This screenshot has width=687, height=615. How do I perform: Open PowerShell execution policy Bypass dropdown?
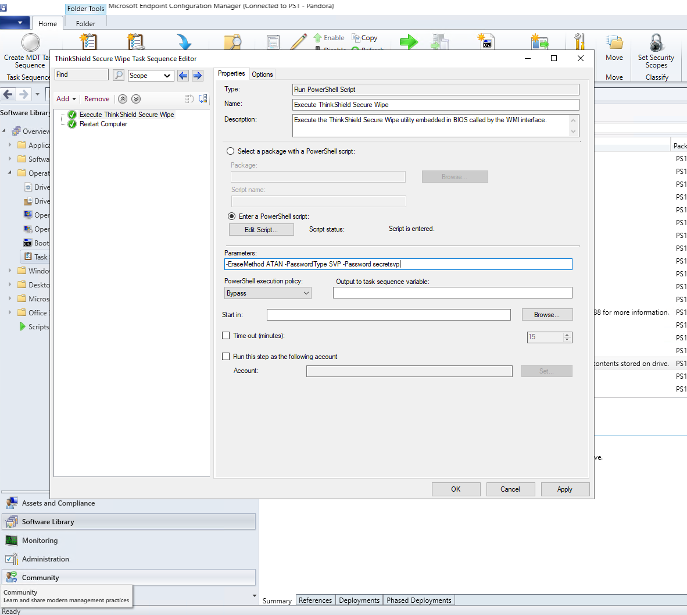[x=268, y=293]
